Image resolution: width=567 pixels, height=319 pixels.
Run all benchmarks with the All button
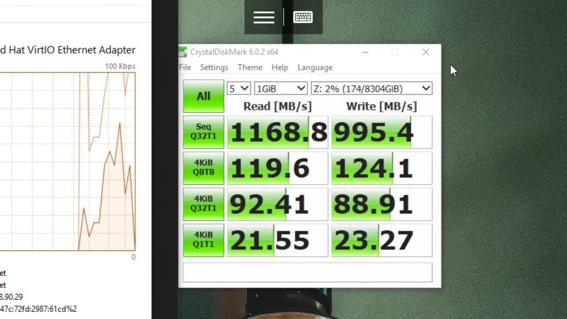(x=203, y=96)
